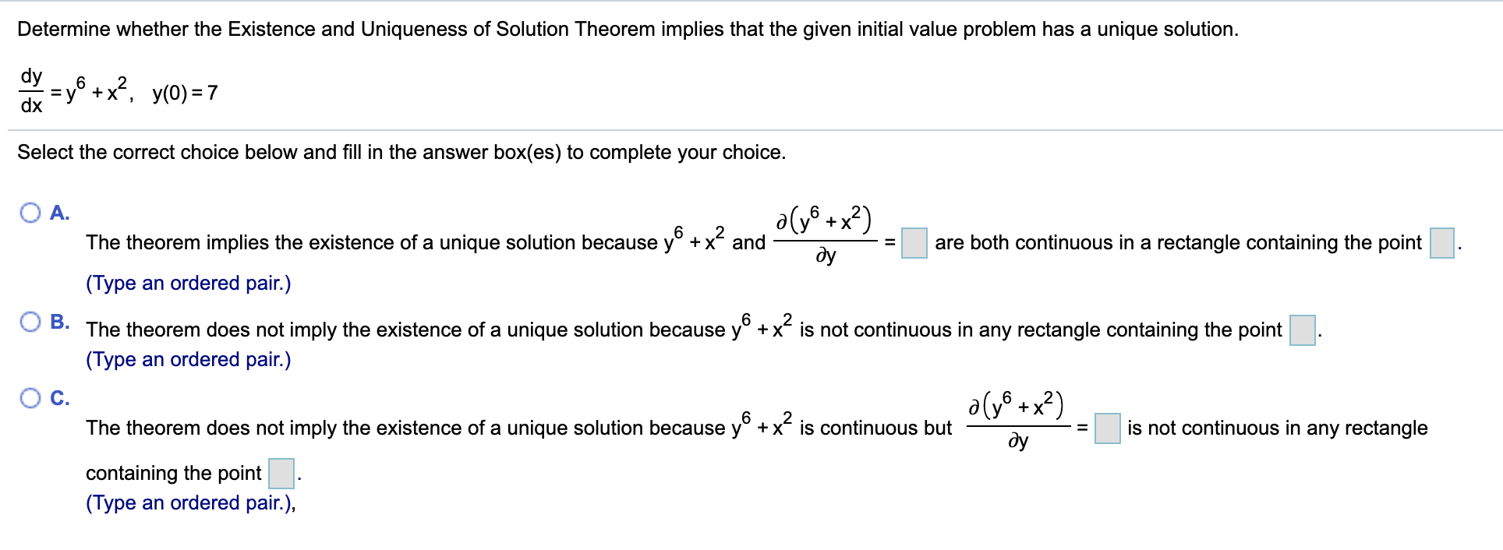This screenshot has width=1503, height=550.
Task: Select radio button for choice B
Action: click(x=30, y=319)
